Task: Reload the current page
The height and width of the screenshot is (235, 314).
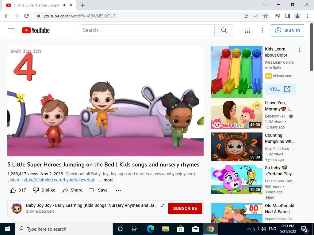Action: (x=26, y=16)
